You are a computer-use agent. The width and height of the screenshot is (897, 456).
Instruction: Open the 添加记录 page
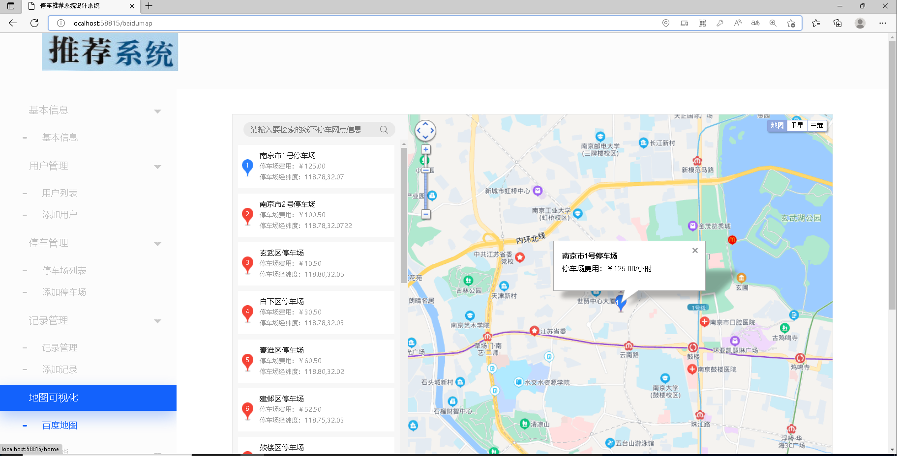pyautogui.click(x=60, y=370)
